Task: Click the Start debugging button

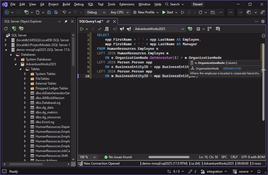Action: (x=168, y=12)
